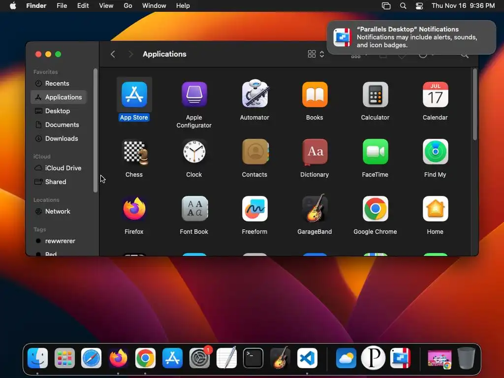The image size is (504, 378).
Task: Open Finder from the Dock
Action: 37,358
